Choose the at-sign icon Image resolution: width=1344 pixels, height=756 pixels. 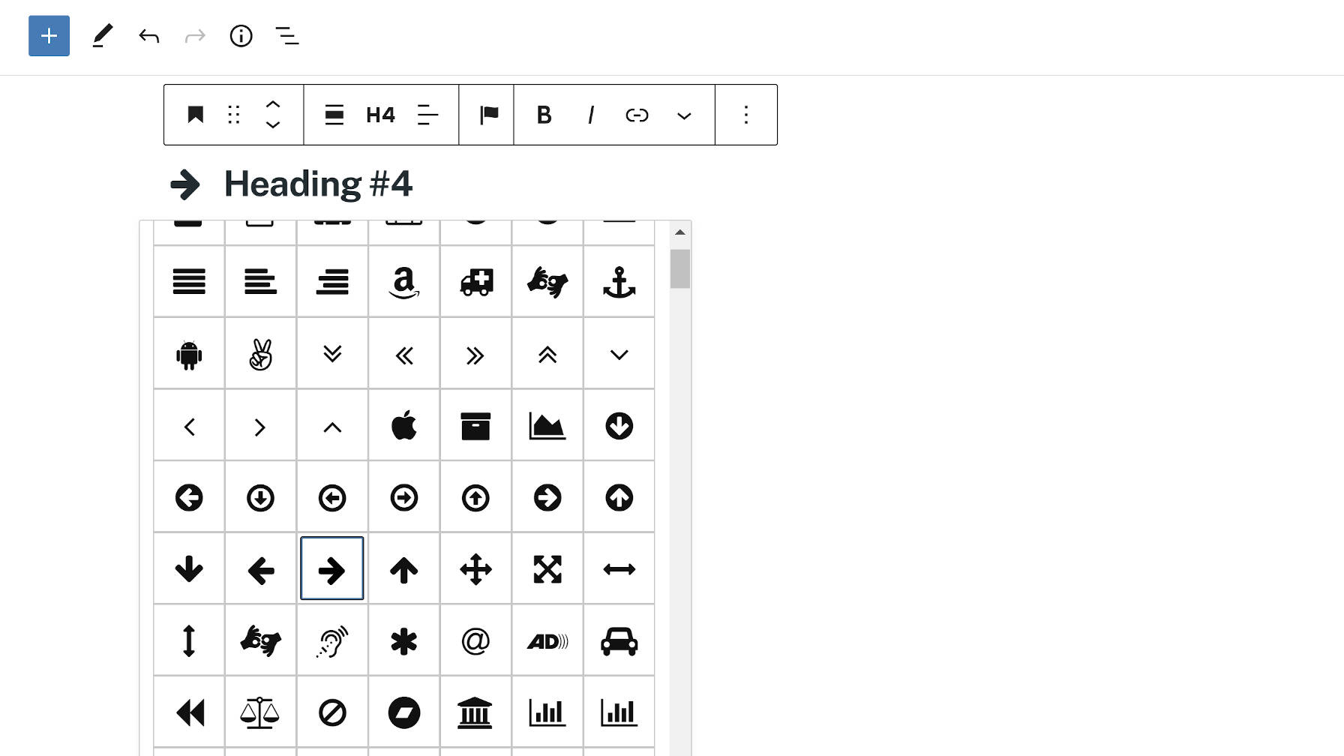pos(475,640)
